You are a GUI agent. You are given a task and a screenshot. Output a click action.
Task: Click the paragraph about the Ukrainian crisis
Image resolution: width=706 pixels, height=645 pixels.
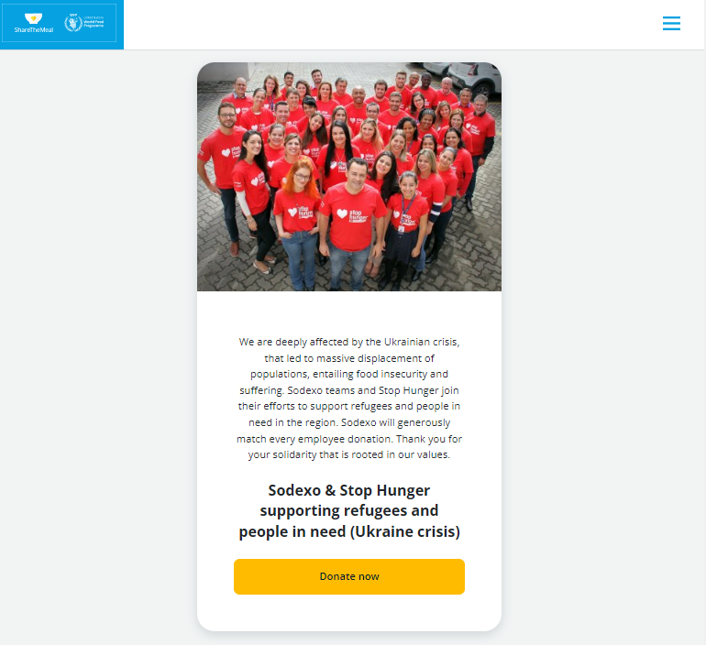point(349,398)
